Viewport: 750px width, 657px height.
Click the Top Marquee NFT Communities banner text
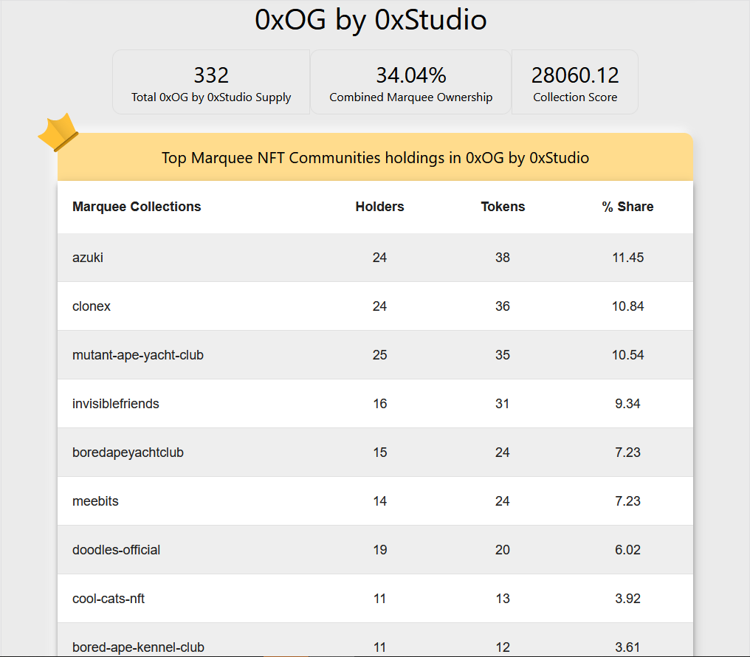(375, 158)
